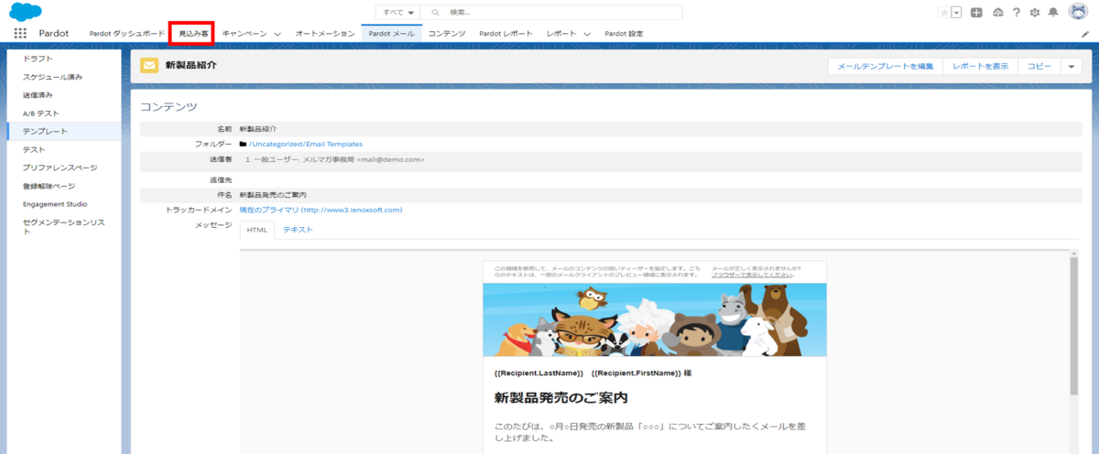Click the メルマガ事務局 sender text
The width and height of the screenshot is (1099, 454).
pos(328,159)
